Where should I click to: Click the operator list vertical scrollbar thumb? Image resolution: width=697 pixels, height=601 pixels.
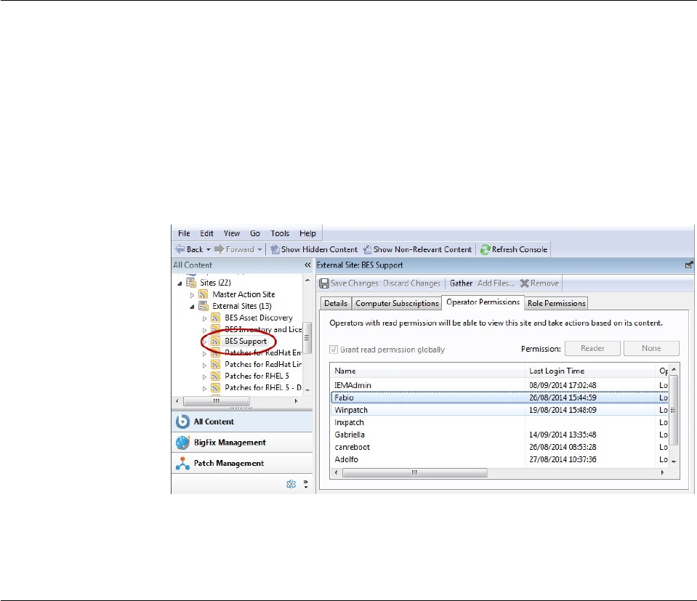[674, 410]
